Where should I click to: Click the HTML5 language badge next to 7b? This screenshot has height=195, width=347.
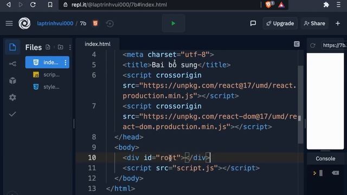click(95, 23)
